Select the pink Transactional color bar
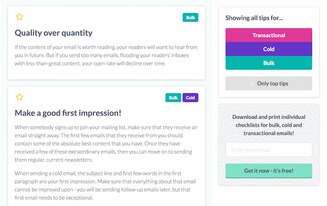 [269, 35]
